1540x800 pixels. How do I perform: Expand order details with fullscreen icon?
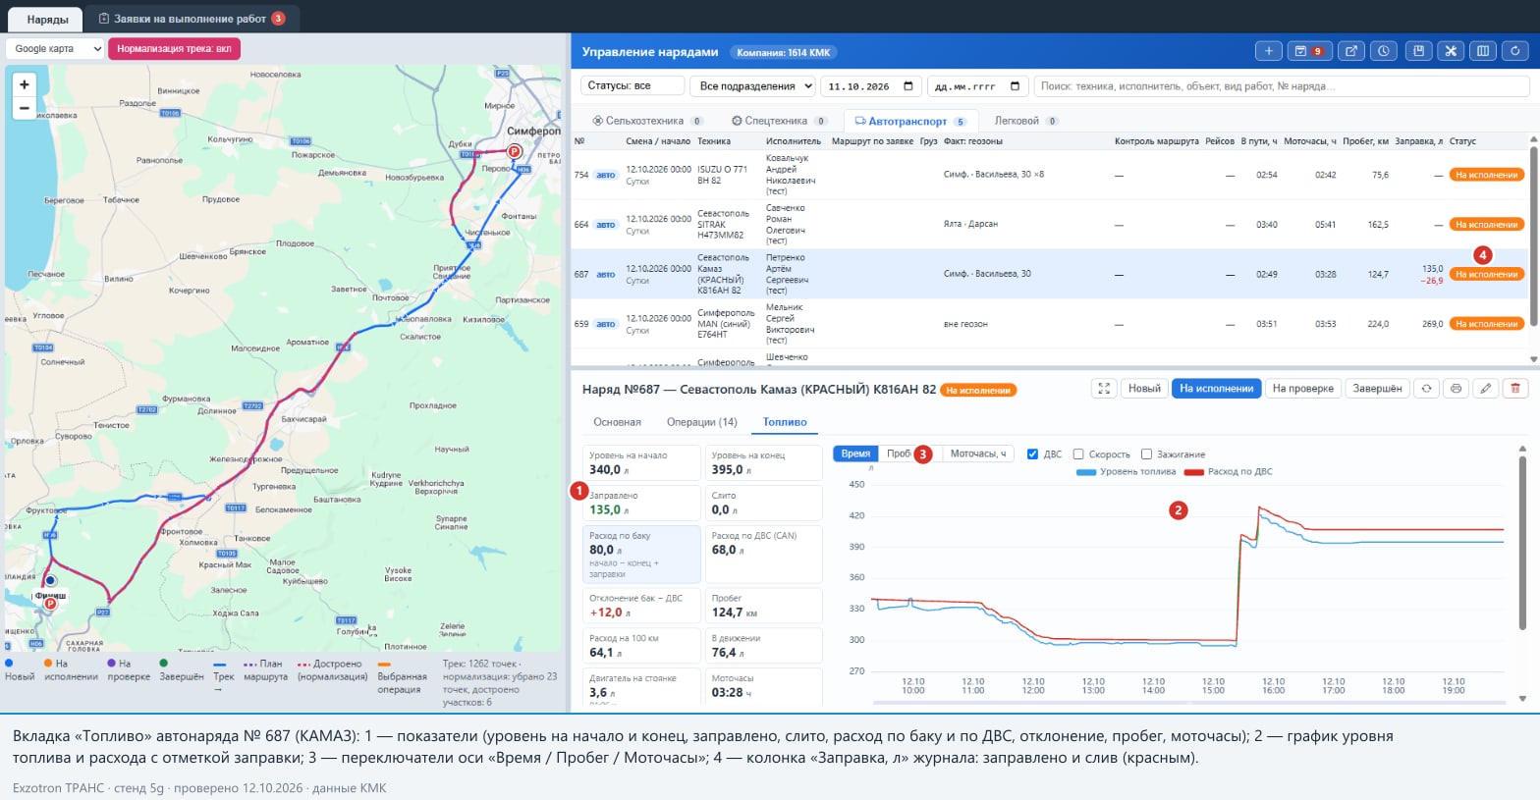pos(1104,389)
